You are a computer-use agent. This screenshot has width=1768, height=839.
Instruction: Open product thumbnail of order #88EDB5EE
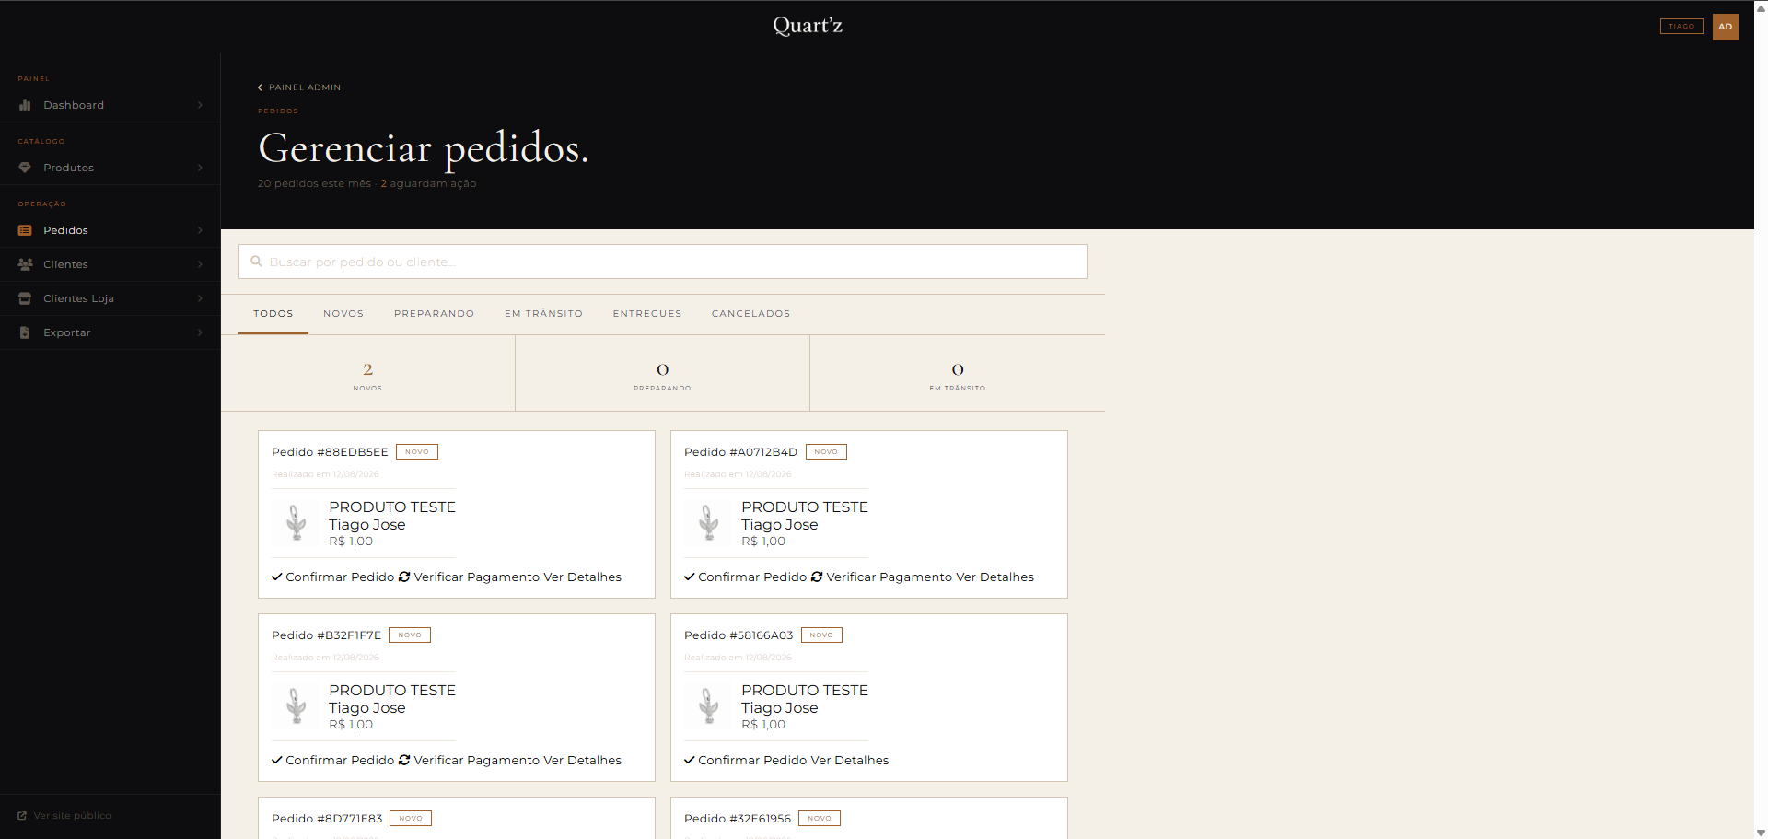(x=297, y=523)
